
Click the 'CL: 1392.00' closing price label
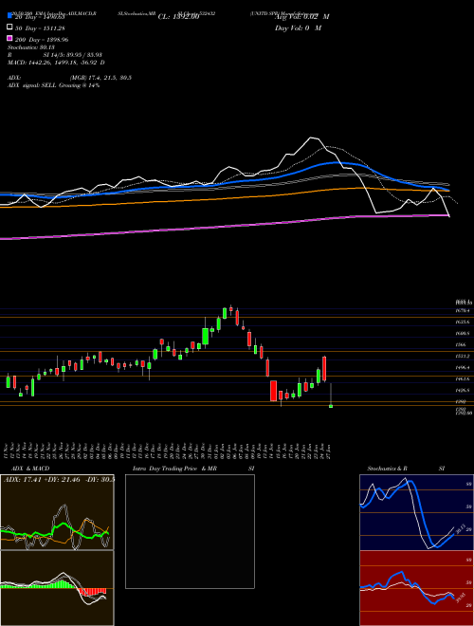point(178,17)
